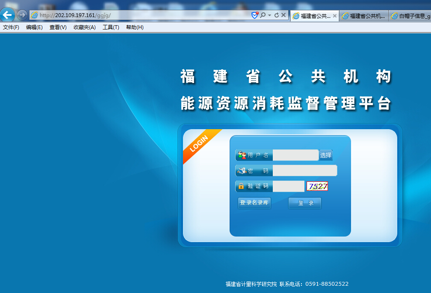Click the 选择 button beside username
Image resolution: width=431 pixels, height=293 pixels.
click(326, 155)
